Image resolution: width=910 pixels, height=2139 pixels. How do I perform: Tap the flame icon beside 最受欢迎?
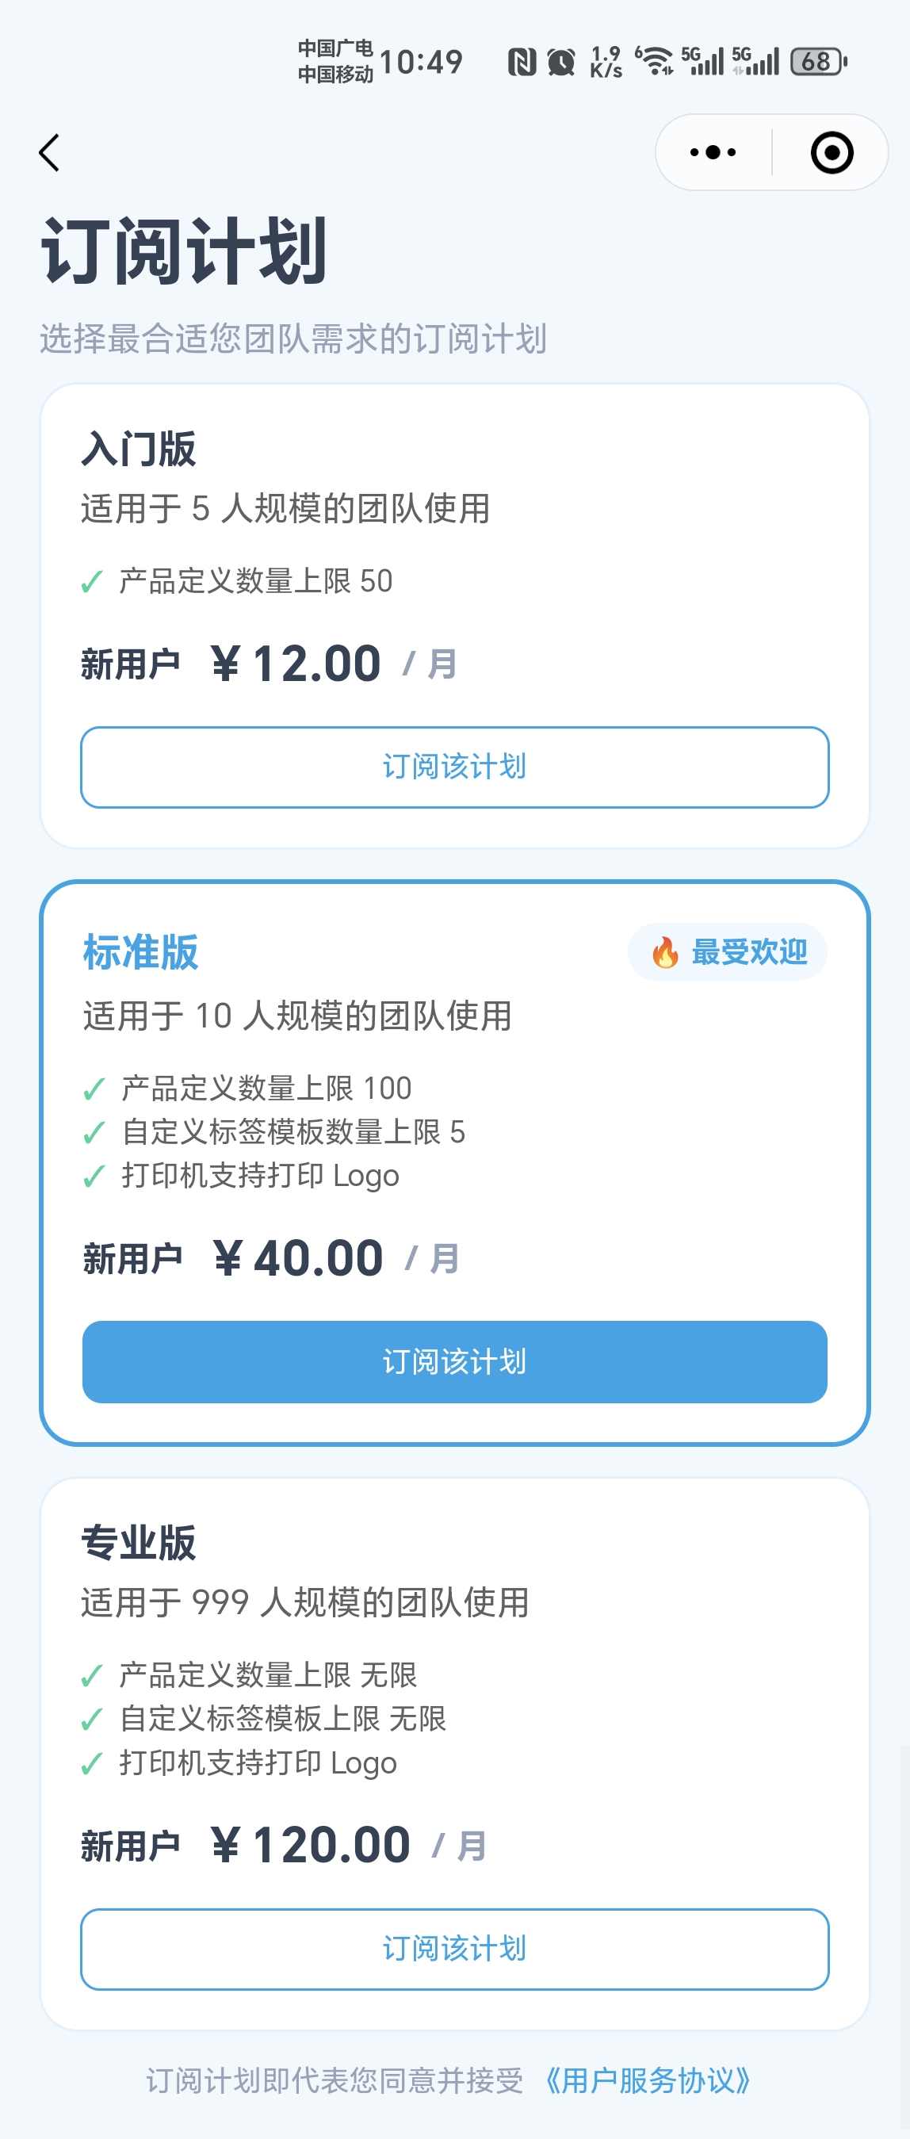click(x=665, y=952)
